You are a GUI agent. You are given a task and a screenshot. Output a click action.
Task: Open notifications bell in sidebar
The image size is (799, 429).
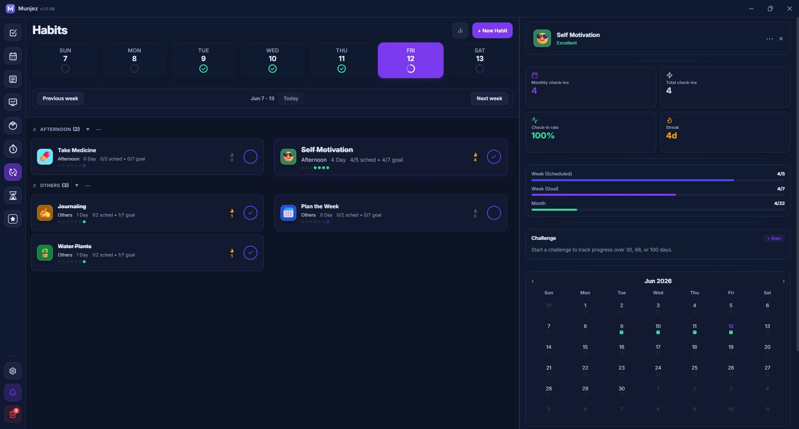click(x=13, y=392)
